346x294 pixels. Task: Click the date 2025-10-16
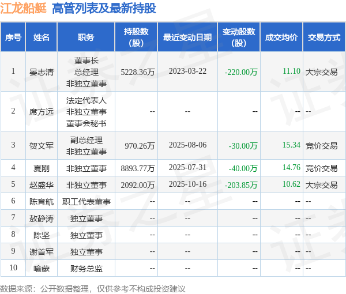[187, 184]
